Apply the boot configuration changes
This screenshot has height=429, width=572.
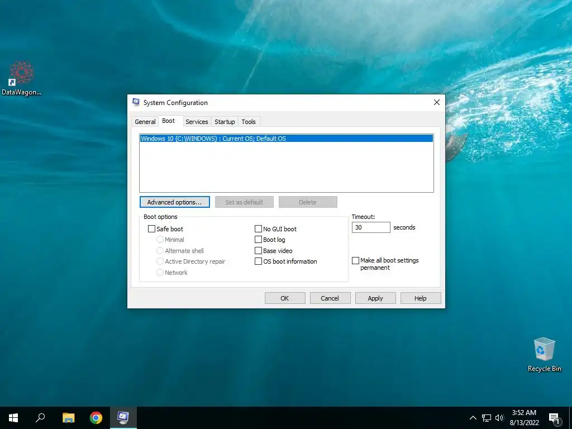pyautogui.click(x=375, y=298)
